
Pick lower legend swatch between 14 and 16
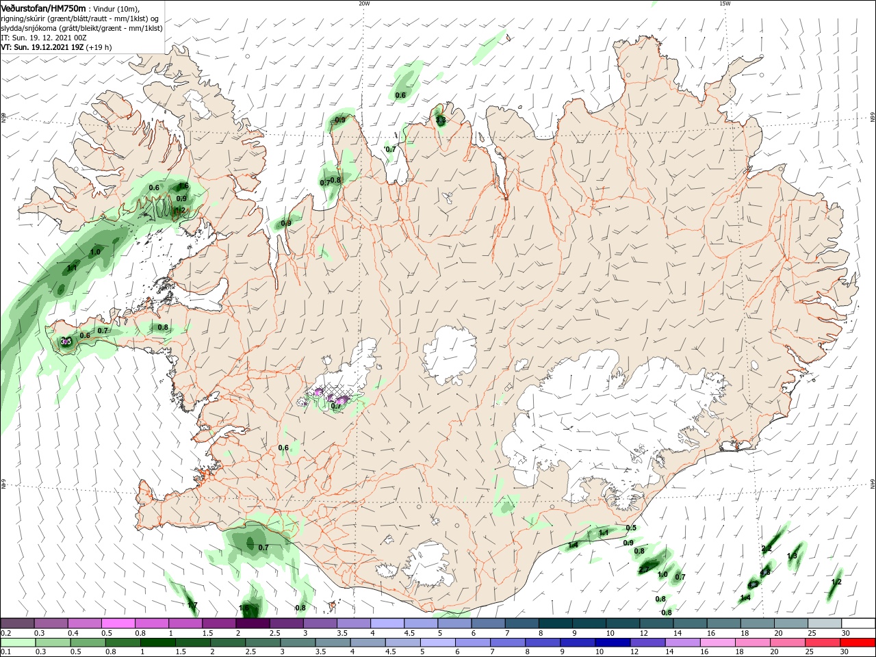682,642
